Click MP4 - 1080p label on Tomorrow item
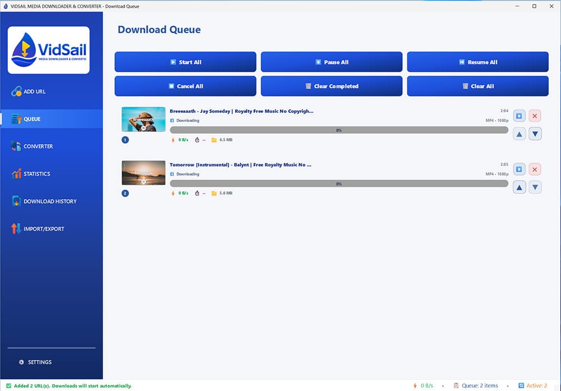This screenshot has height=391, width=561. (x=497, y=174)
